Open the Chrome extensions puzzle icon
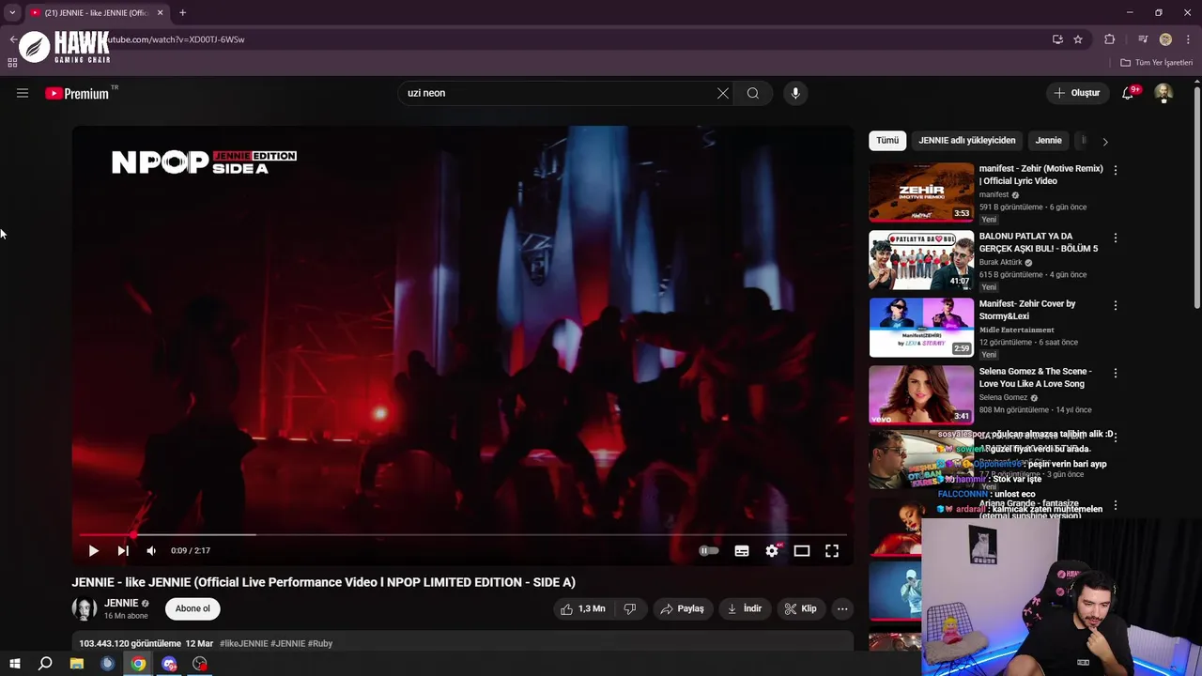Screen dimensions: 1202x676 [1109, 39]
